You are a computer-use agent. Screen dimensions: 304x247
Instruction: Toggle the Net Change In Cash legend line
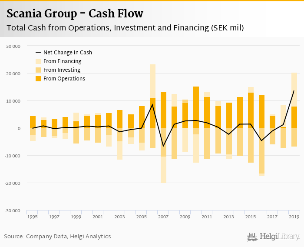point(38,53)
